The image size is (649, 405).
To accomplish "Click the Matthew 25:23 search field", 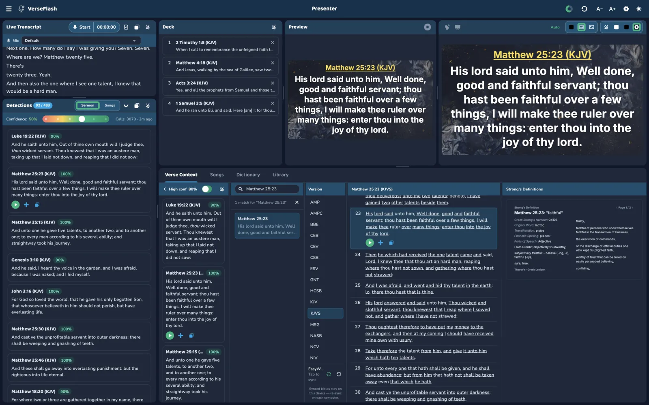I will point(267,189).
